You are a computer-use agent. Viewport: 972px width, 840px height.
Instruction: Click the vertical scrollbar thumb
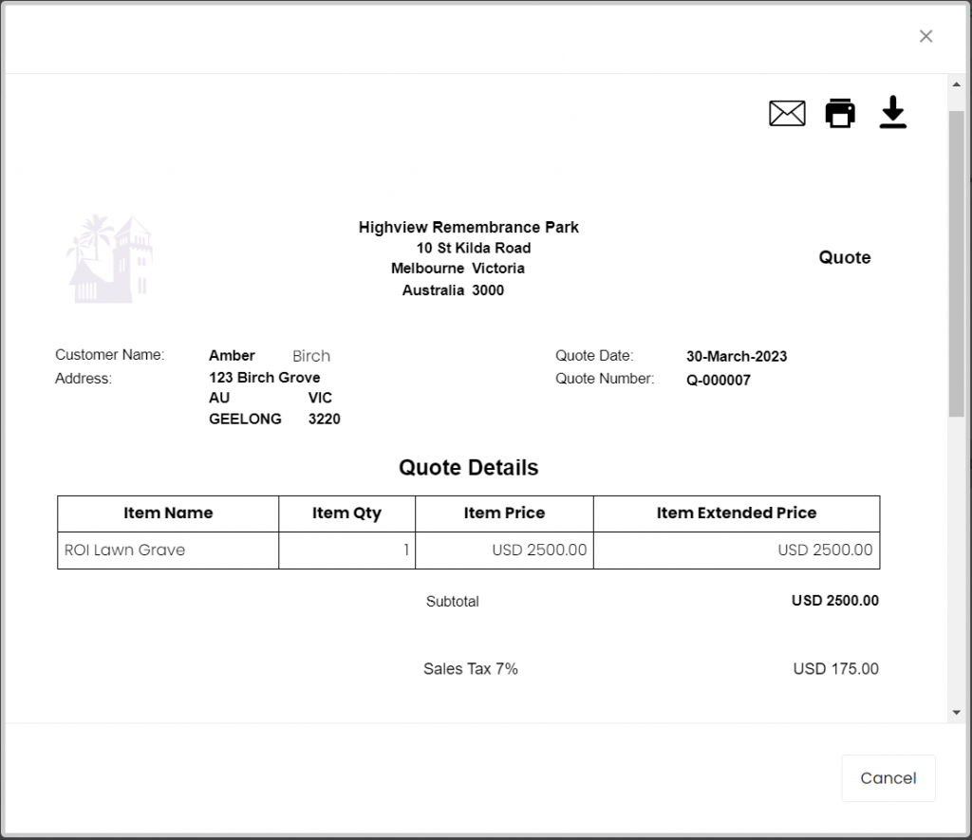click(x=957, y=264)
